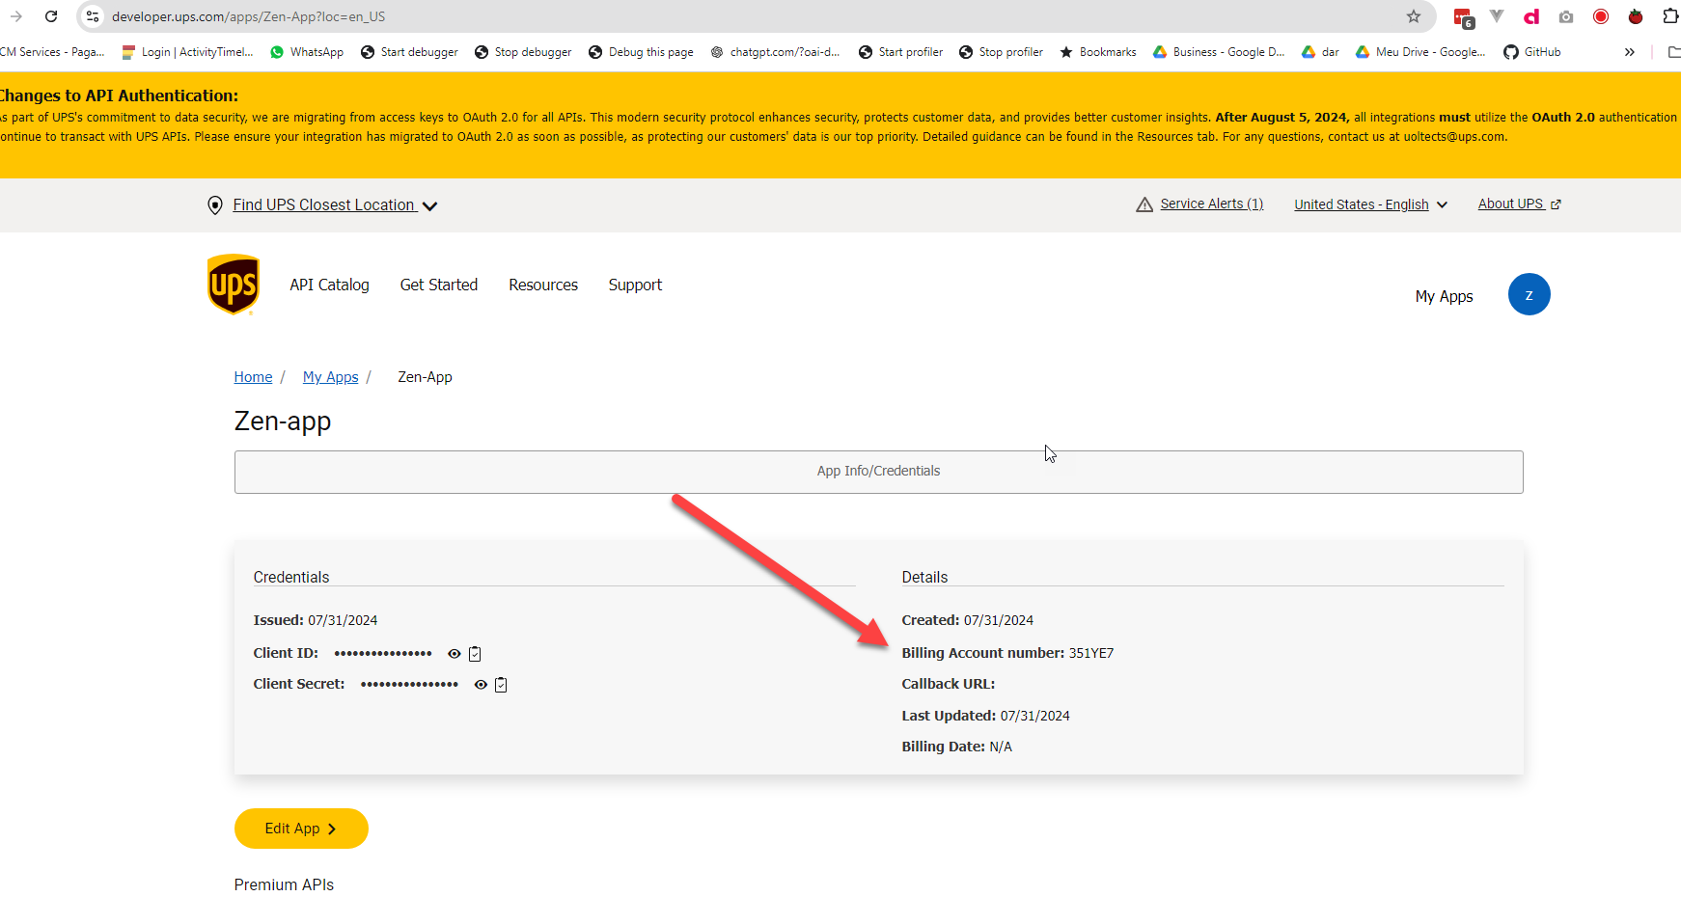Go to My Apps in the header
This screenshot has width=1681, height=897.
(x=1444, y=296)
